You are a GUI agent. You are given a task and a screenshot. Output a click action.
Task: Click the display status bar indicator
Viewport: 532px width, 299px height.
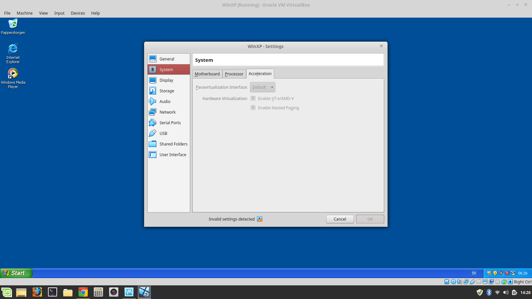485,282
